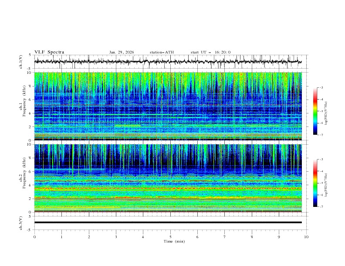Screen dimensions: 345x266
Task: Click lower colorbar tick label "-4"
Action: (321, 171)
